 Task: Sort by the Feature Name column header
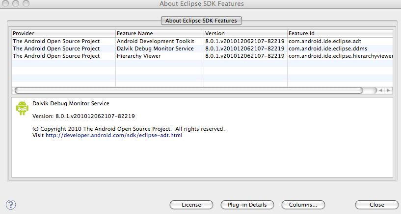click(160, 33)
